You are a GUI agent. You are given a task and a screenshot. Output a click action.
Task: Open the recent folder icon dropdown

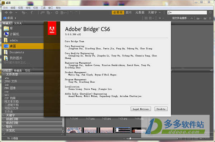coord(199,18)
